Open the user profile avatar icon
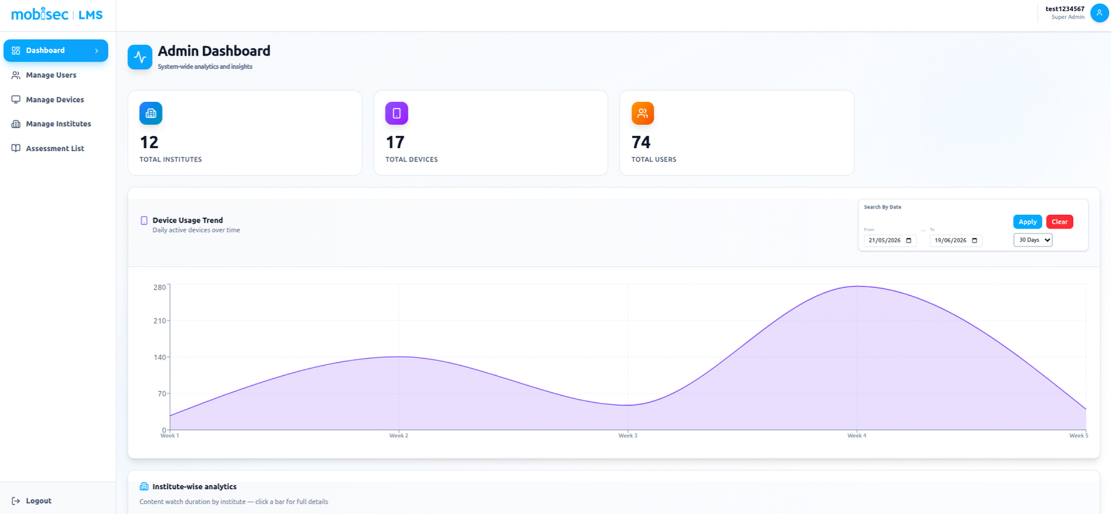1111x514 pixels. [x=1099, y=13]
